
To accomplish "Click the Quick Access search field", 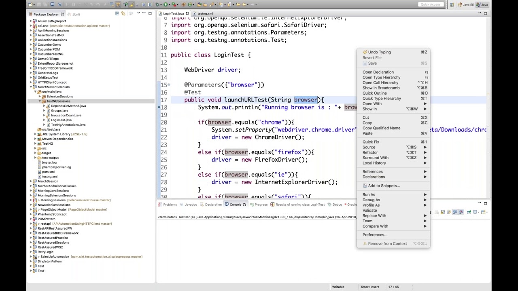I will [x=430, y=4].
